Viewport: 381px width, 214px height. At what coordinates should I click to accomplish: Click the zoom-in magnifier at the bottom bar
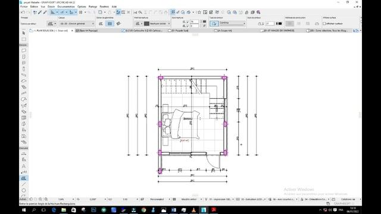click(x=40, y=199)
